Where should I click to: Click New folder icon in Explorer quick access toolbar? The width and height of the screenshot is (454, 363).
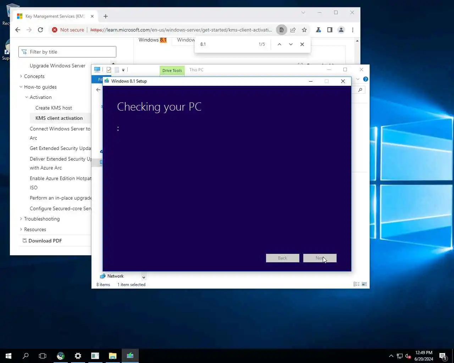pos(117,70)
